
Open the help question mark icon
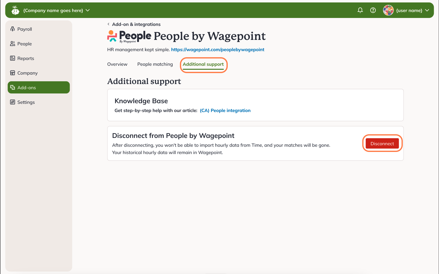point(373,10)
